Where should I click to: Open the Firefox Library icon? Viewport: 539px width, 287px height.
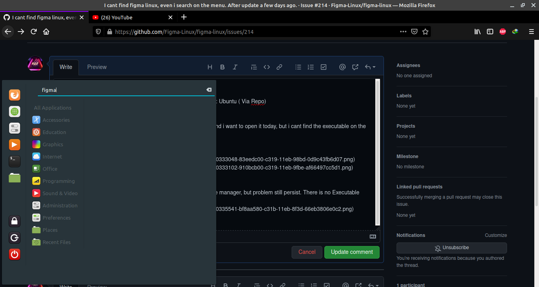click(477, 32)
